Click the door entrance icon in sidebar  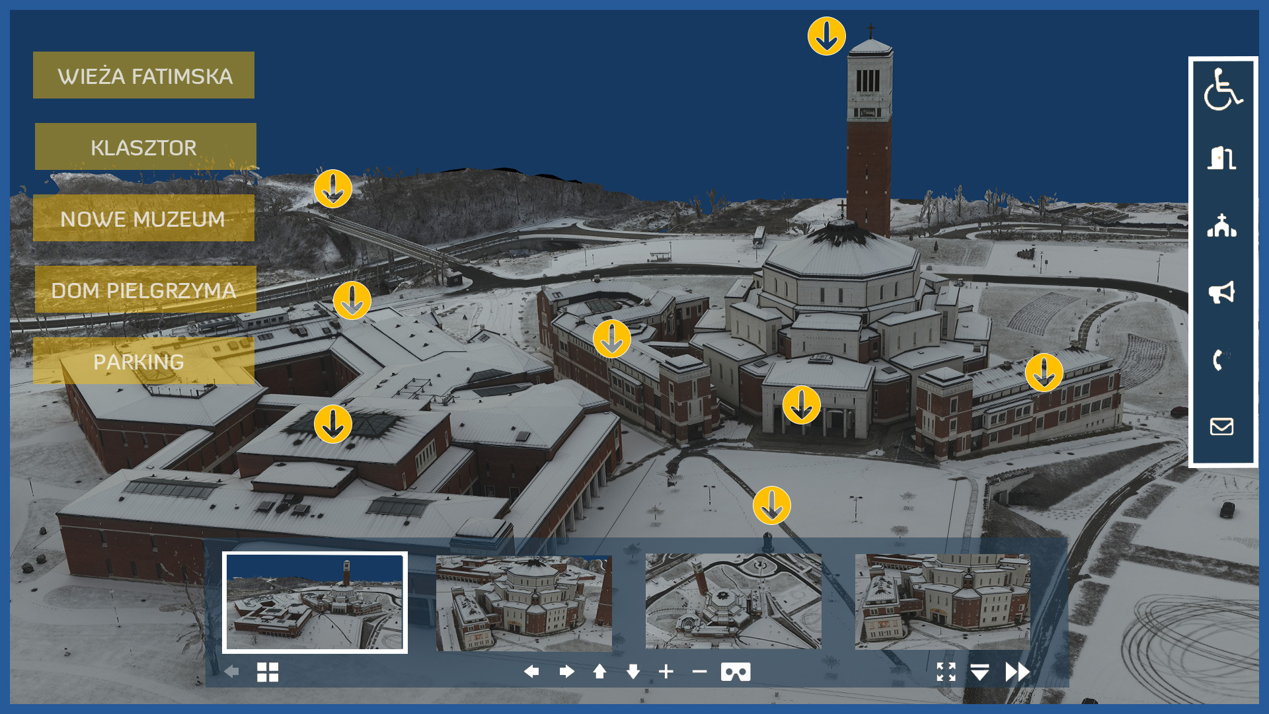coord(1221,158)
